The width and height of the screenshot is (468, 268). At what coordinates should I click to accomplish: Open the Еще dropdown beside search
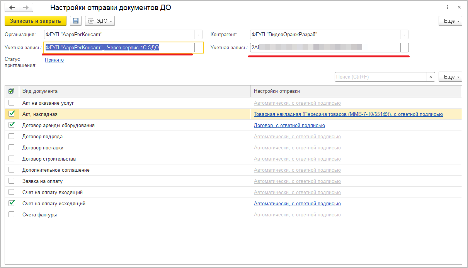click(450, 77)
